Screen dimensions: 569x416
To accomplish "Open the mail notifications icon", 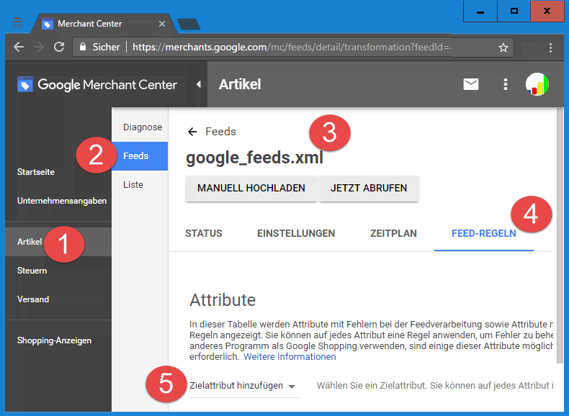I will [470, 84].
